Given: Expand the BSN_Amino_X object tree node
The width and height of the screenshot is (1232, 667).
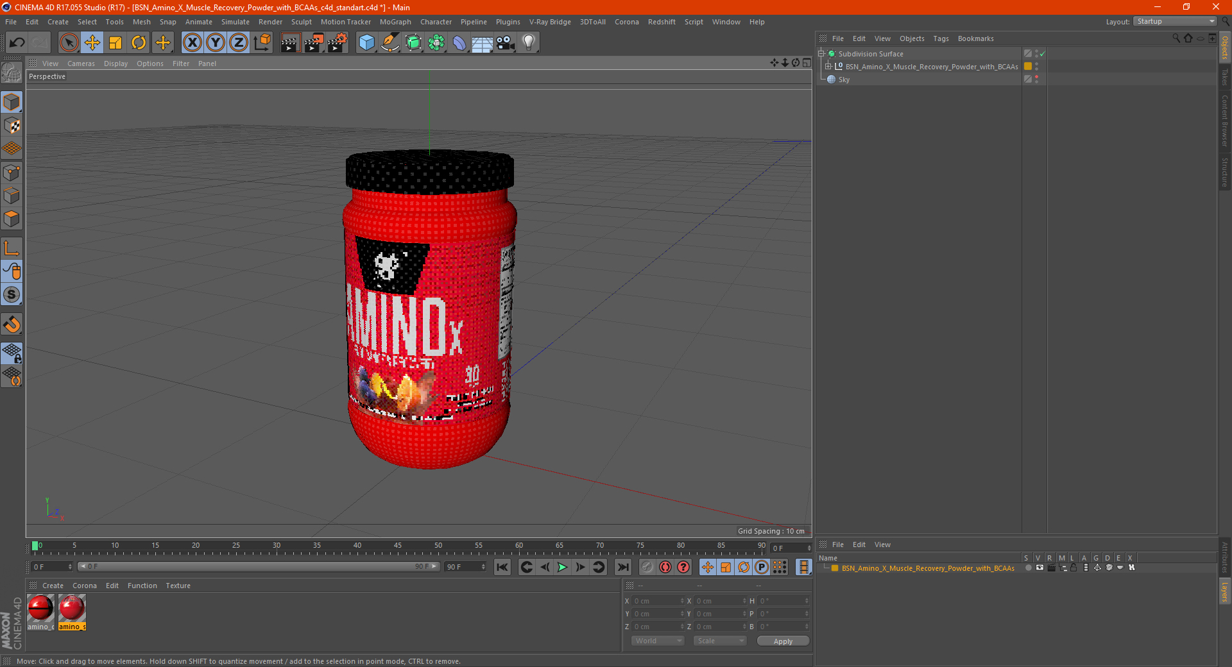Looking at the screenshot, I should pyautogui.click(x=828, y=67).
